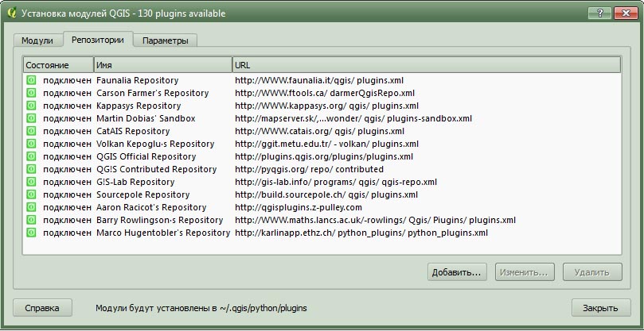Click the ggit.metu.edu.tr URL
Image resolution: width=644 pixels, height=331 pixels.
[327, 144]
